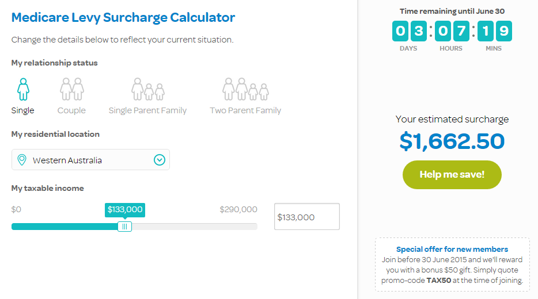Click the days countdown digits
The height and width of the screenshot is (299, 538).
coord(410,31)
